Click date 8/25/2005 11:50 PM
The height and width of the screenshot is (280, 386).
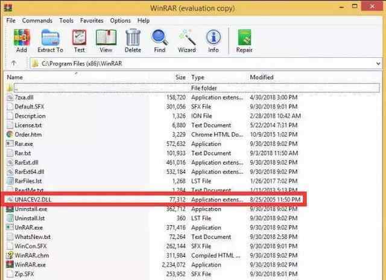pyautogui.click(x=275, y=200)
